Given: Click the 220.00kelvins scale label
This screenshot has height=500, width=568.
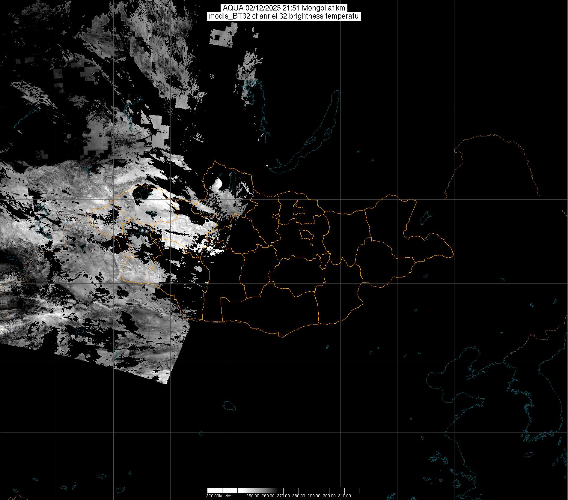Looking at the screenshot, I should (219, 496).
